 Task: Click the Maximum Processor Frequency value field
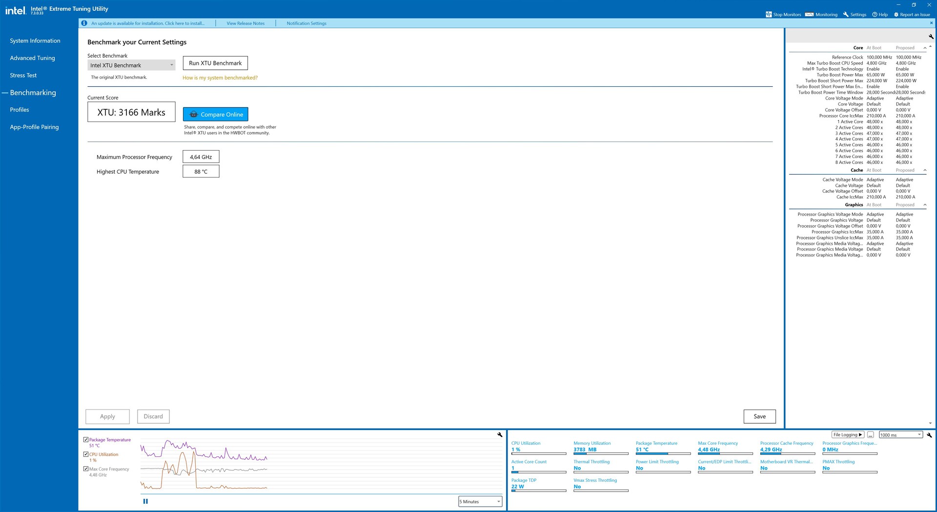201,157
